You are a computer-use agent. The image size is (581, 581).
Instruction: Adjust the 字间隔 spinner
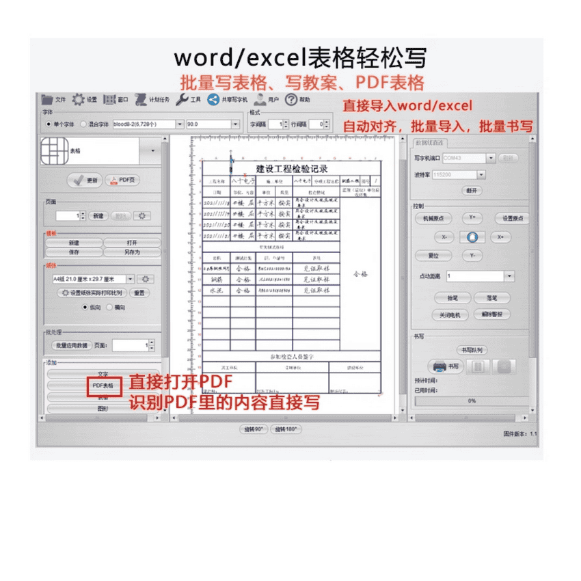click(286, 124)
